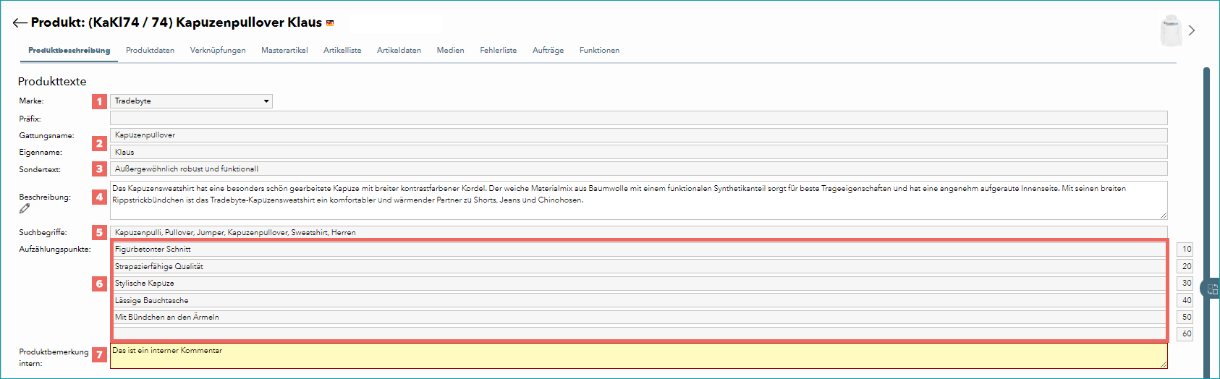This screenshot has width=1220, height=379.
Task: Open the Produktdaten tab
Action: (150, 51)
